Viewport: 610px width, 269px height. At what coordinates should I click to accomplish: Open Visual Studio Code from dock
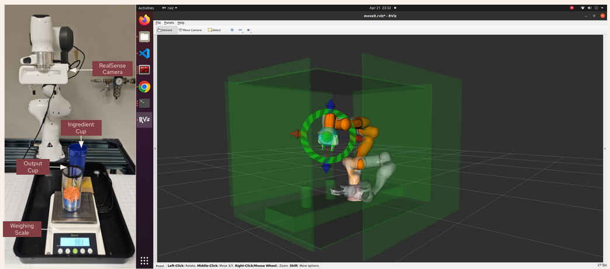click(x=144, y=53)
